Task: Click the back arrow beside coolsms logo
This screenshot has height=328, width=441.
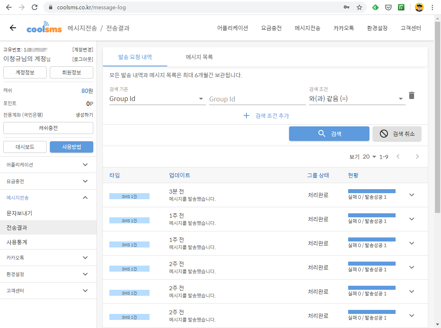Action: (13, 28)
